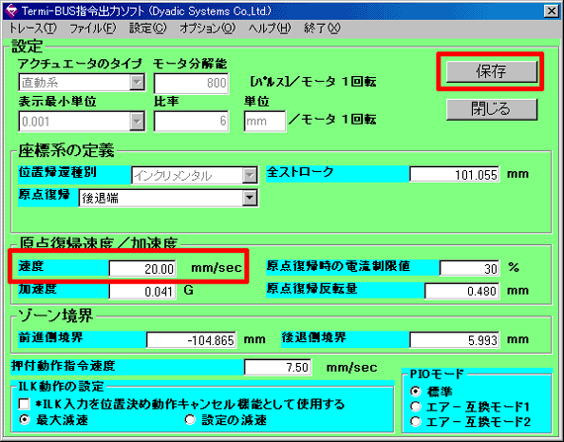The height and width of the screenshot is (442, 564).
Task: Click the 全ストローク field showing 101.055
Action: point(454,175)
